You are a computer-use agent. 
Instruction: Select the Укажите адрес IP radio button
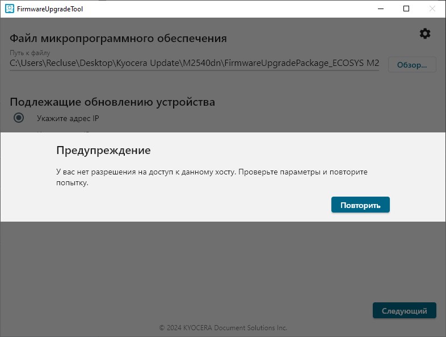pos(19,118)
